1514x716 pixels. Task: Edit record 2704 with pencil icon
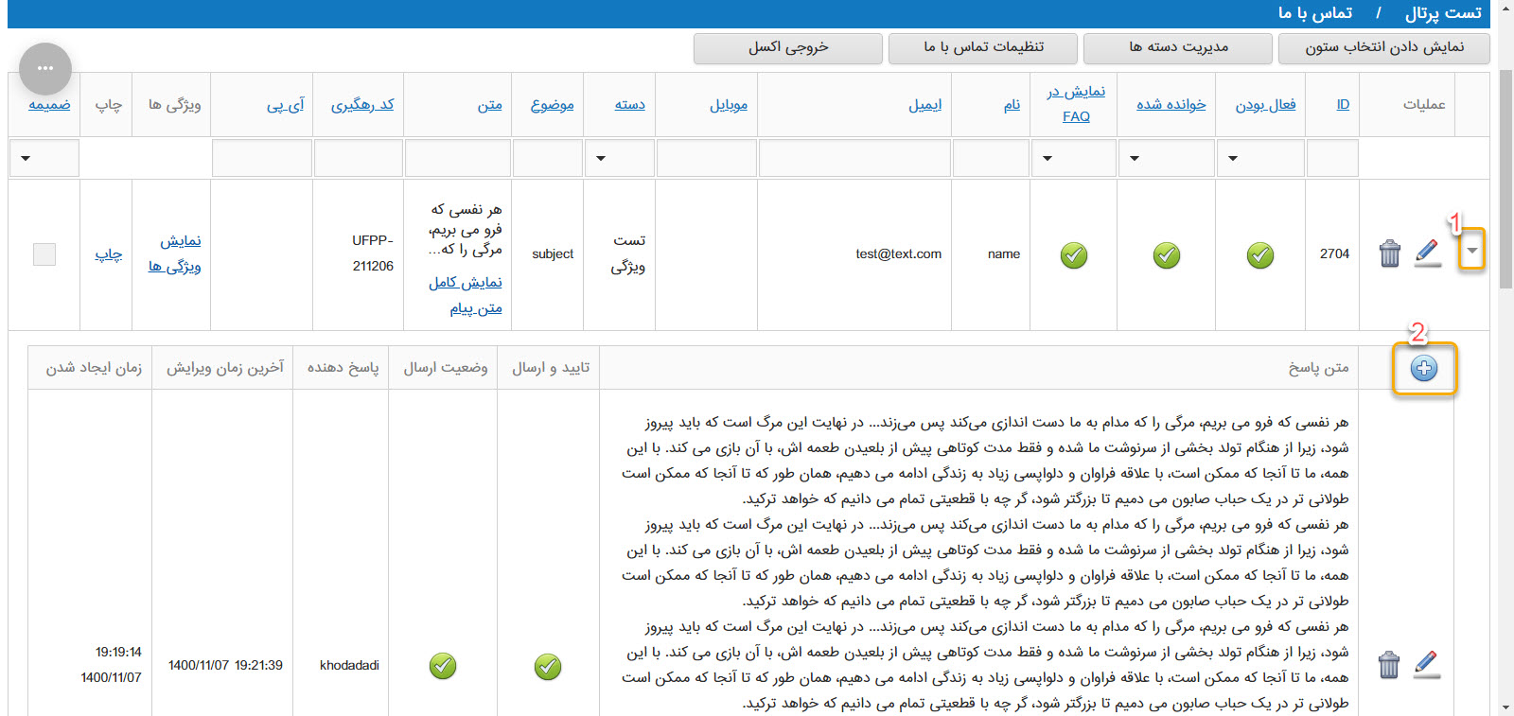coord(1427,253)
